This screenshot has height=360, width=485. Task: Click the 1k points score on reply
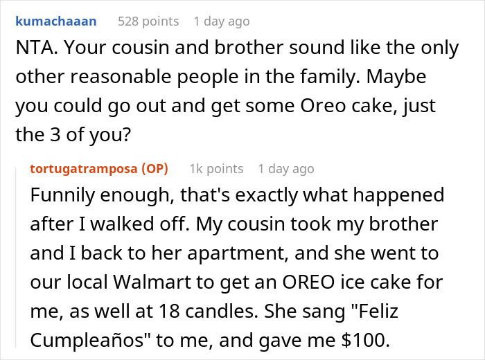tap(216, 169)
